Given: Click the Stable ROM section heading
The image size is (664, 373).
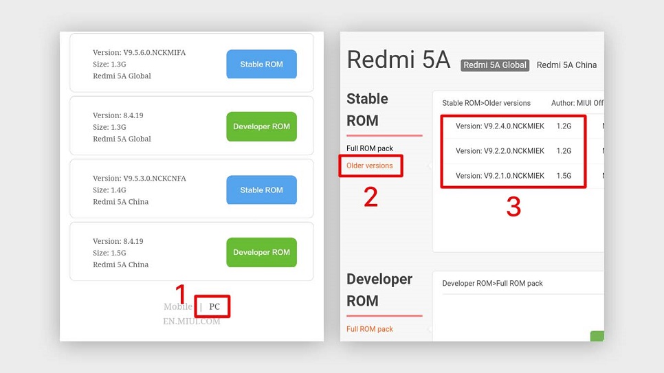Looking at the screenshot, I should (367, 109).
